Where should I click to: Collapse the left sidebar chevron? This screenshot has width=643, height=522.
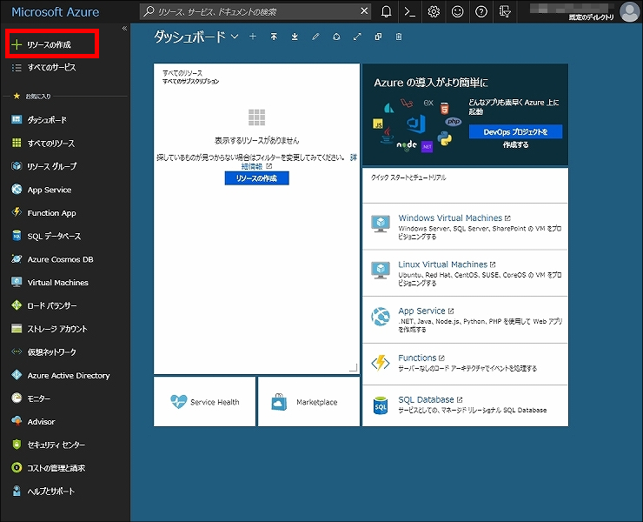[124, 29]
